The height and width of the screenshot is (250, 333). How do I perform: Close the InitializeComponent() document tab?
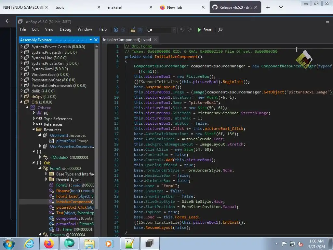pos(155,40)
